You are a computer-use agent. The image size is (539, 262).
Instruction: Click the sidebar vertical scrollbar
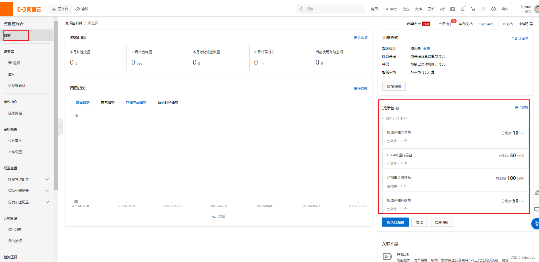[x=56, y=105]
